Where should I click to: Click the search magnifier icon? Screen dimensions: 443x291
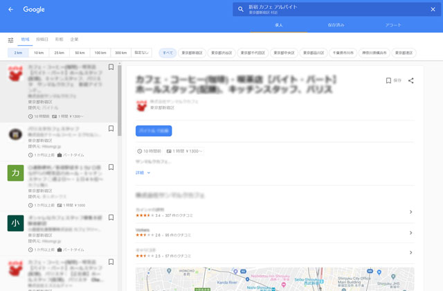(x=241, y=10)
